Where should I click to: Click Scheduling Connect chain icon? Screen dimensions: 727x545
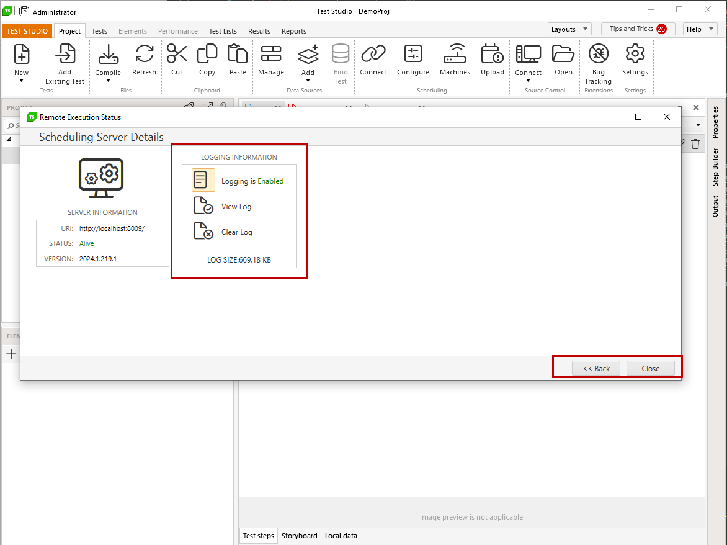tap(373, 54)
